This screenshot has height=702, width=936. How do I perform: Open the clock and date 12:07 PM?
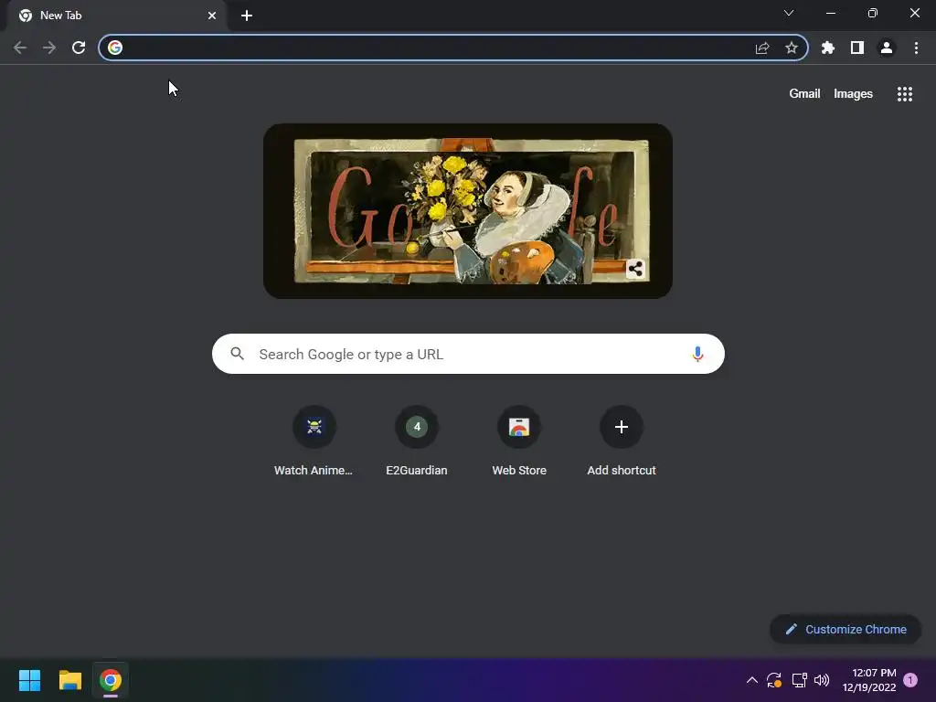coord(869,680)
